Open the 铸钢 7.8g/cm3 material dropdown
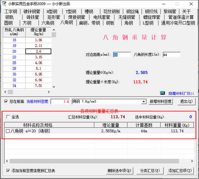The image size is (199, 179). click(144, 102)
